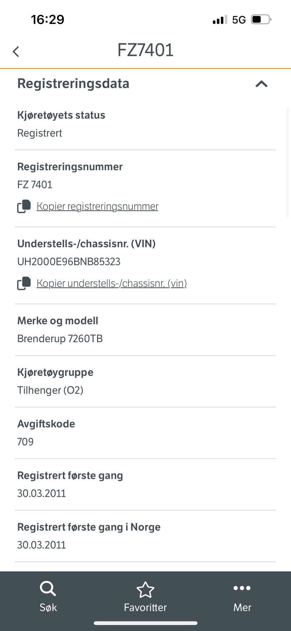Tap the battery icon in status bar

[x=261, y=20]
